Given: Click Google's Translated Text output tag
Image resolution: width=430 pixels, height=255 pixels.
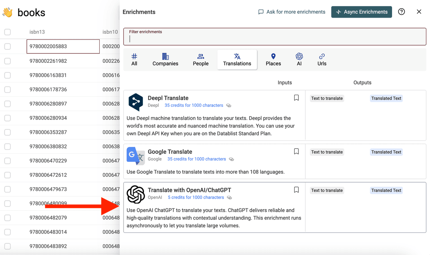Looking at the screenshot, I should coord(386,152).
